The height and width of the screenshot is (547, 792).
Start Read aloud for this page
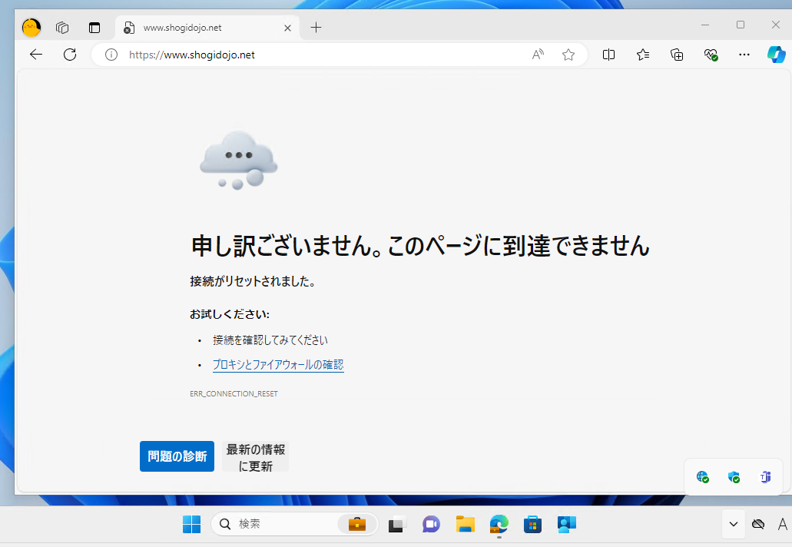pos(537,55)
